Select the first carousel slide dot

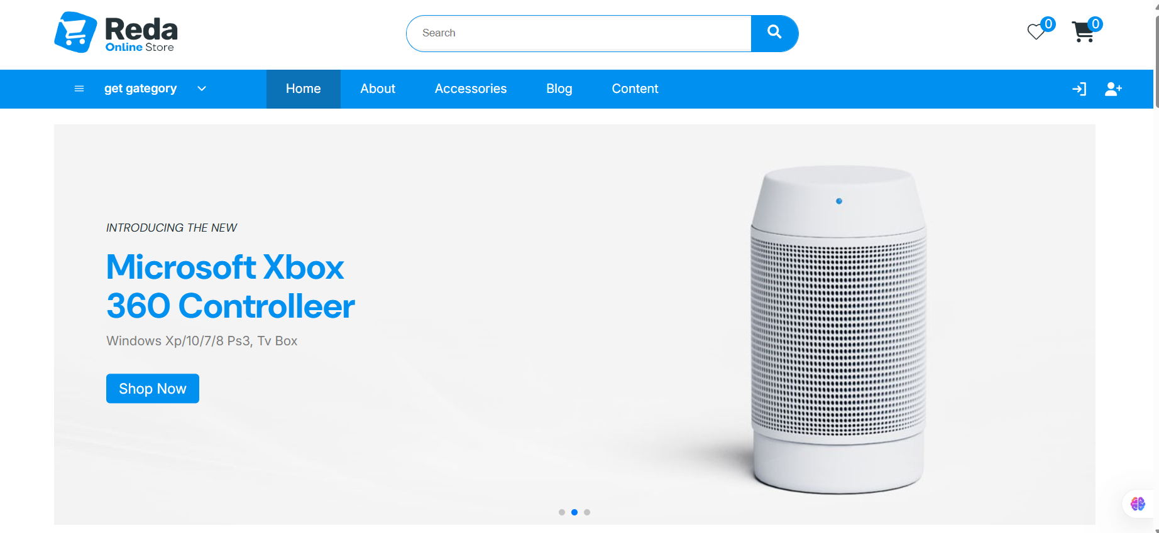[562, 512]
